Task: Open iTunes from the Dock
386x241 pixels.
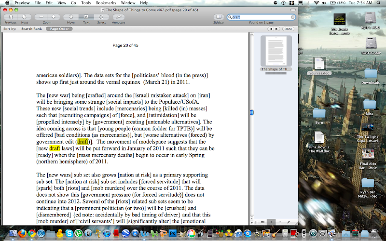Action: tap(107, 233)
